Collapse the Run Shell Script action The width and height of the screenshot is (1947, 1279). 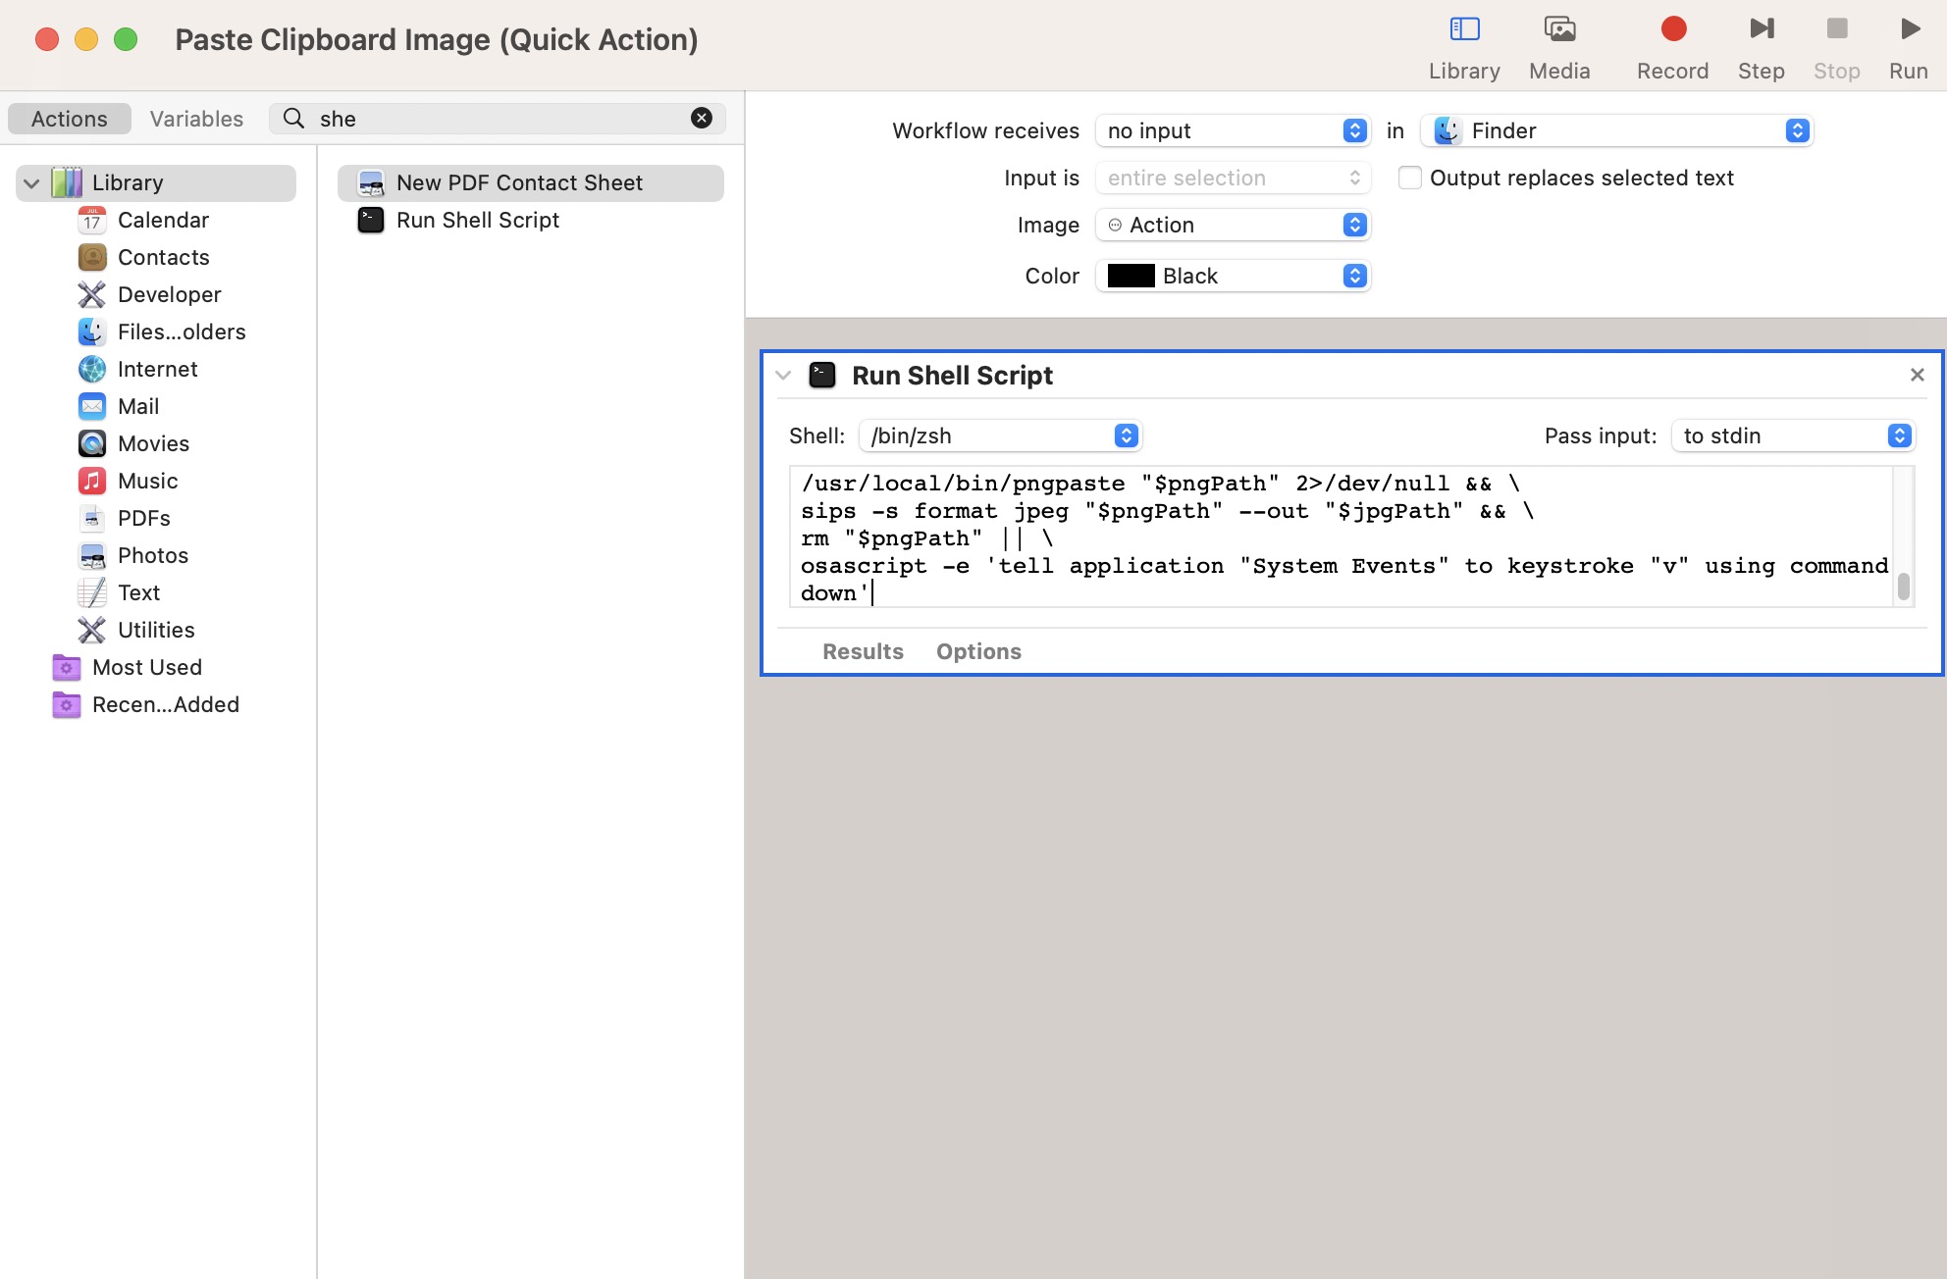point(782,375)
